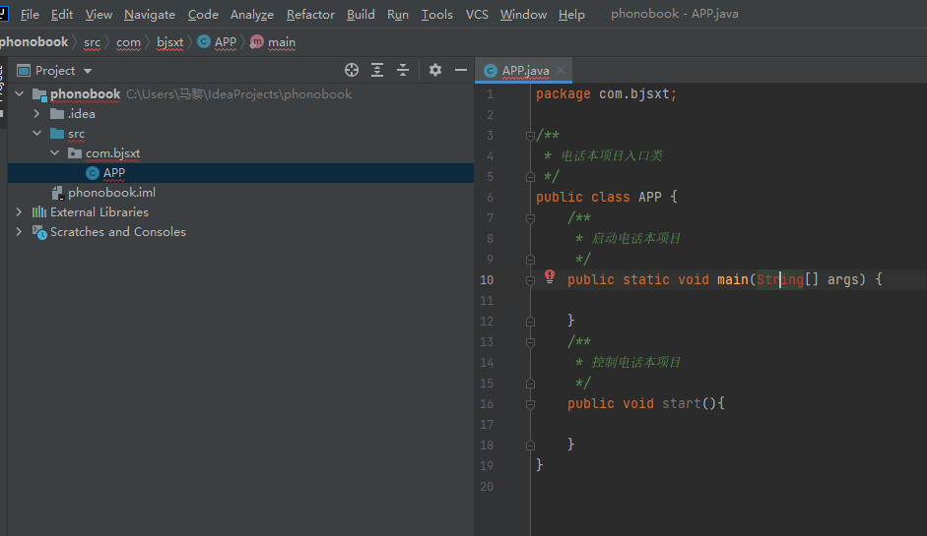Click phonobook in the breadcrumb bar

(x=33, y=42)
